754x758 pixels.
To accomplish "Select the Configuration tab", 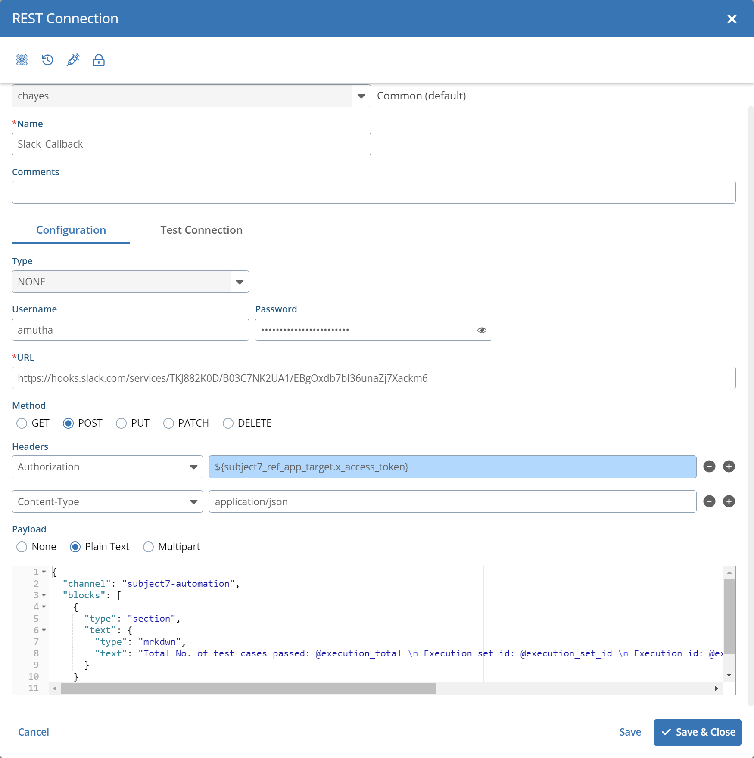I will (71, 230).
